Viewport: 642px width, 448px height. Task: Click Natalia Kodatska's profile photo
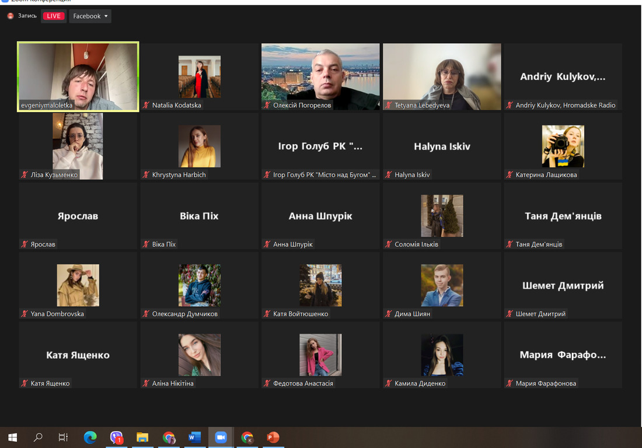click(200, 76)
